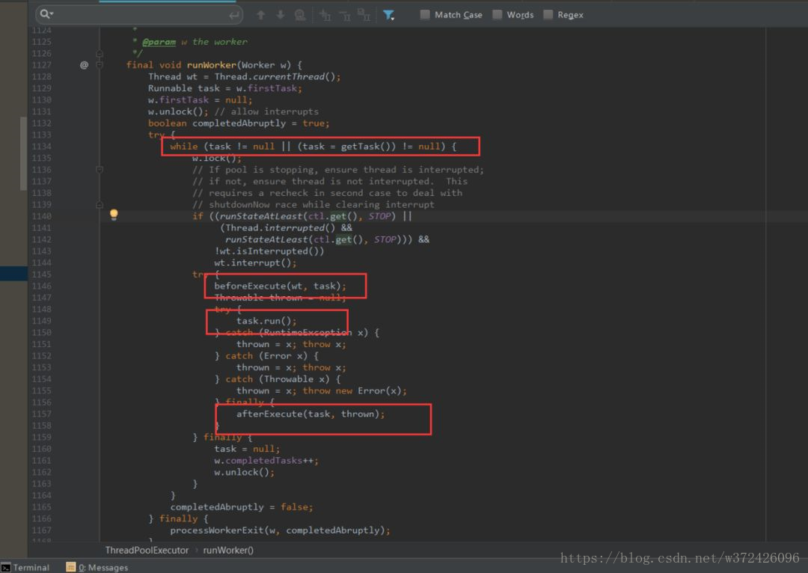This screenshot has width=808, height=573.
Task: Click 'throw new Error(x);' statement
Action: (355, 390)
